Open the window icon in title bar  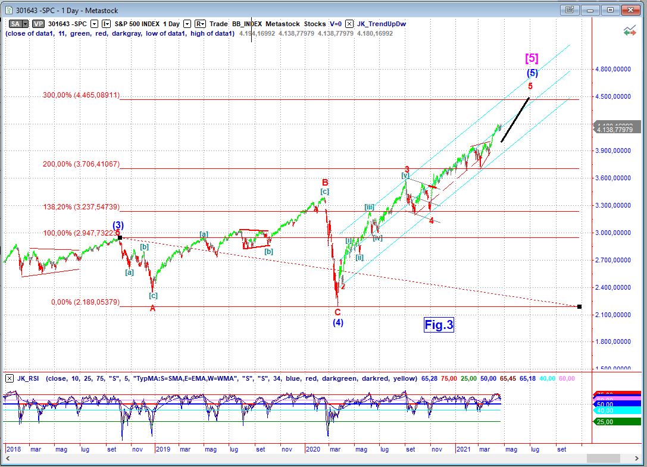(8, 10)
